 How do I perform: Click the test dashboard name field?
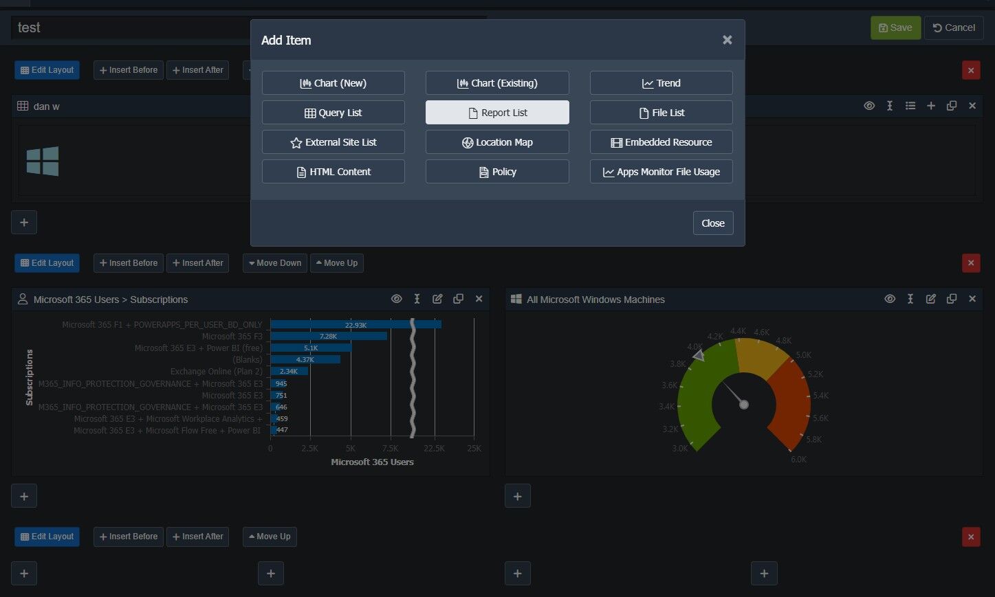point(131,27)
